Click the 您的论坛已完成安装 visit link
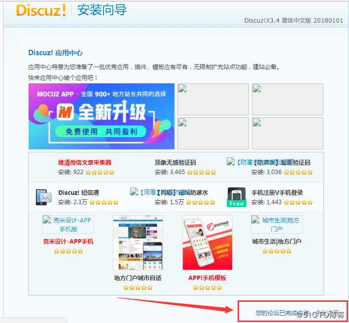Screen dimensions: 349x323 297,313
